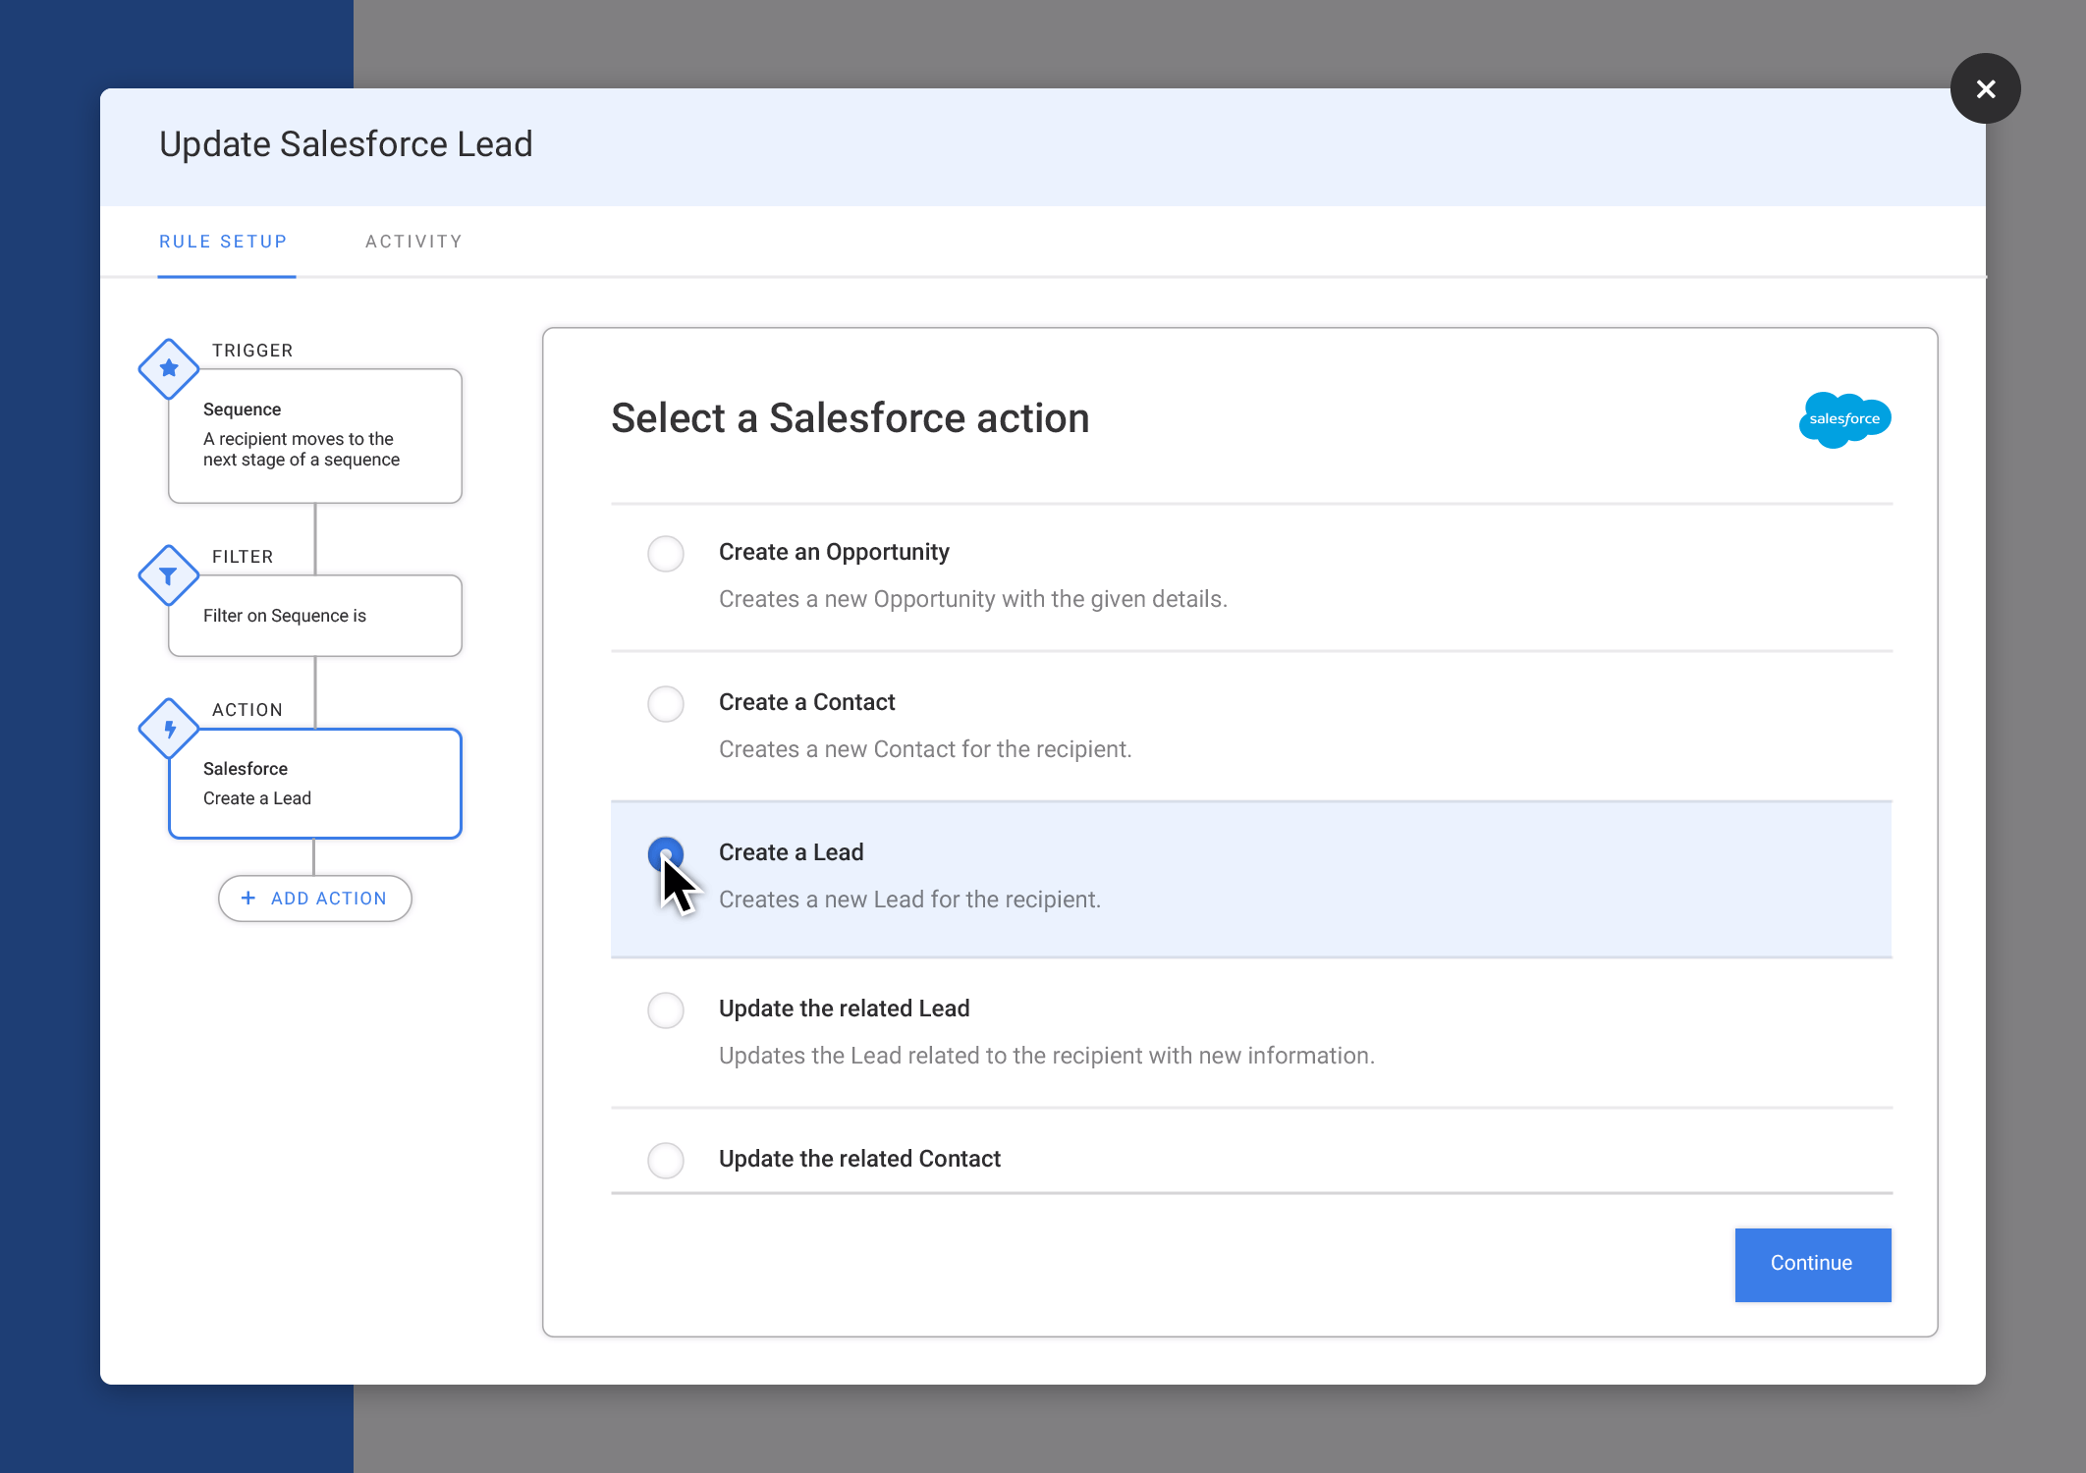Click the Add Action button
Screen dimensions: 2086x1473
(314, 899)
